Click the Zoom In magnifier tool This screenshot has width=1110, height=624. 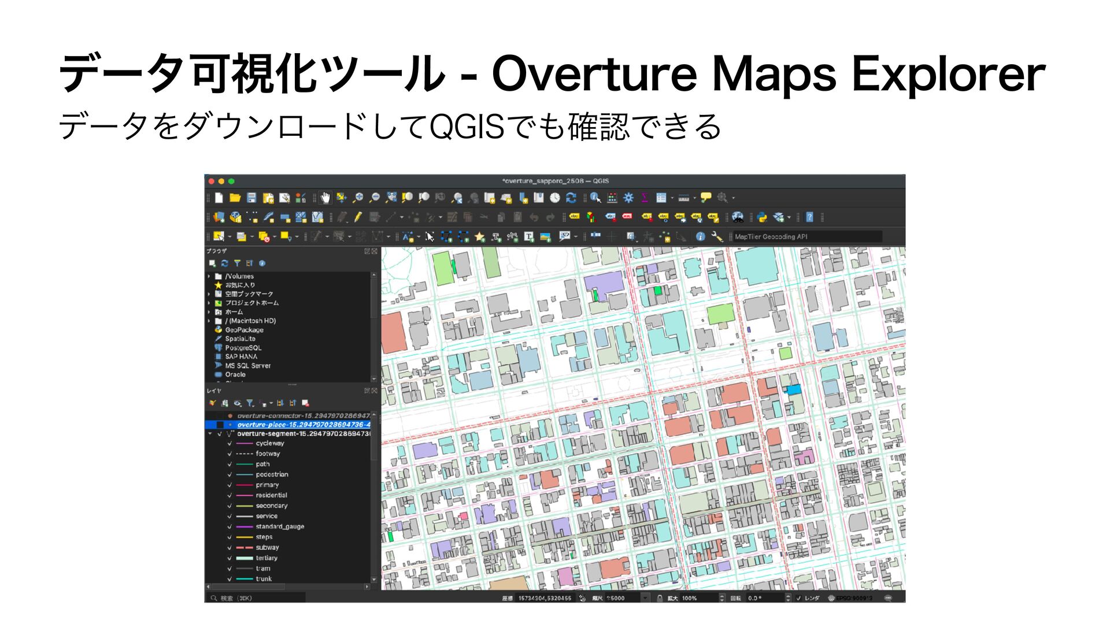(358, 198)
